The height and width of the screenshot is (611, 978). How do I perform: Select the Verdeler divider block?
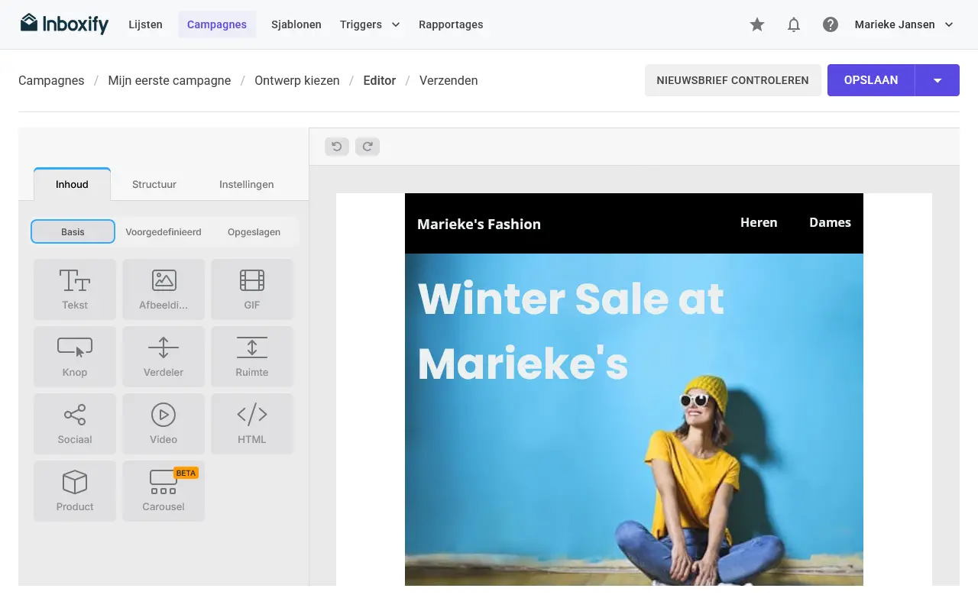click(164, 357)
